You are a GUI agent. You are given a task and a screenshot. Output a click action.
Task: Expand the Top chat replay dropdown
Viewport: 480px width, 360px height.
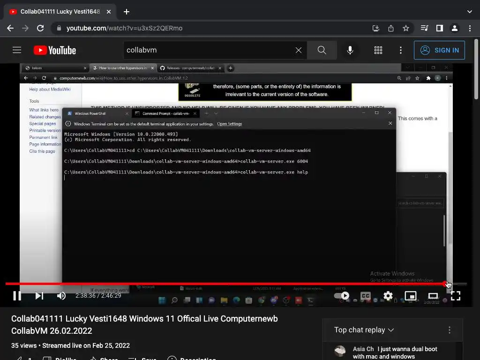click(364, 330)
